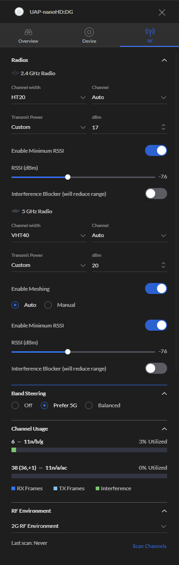The height and width of the screenshot is (565, 179).
Task: Expand the 2G RF Environment dropdown
Action: 89,526
